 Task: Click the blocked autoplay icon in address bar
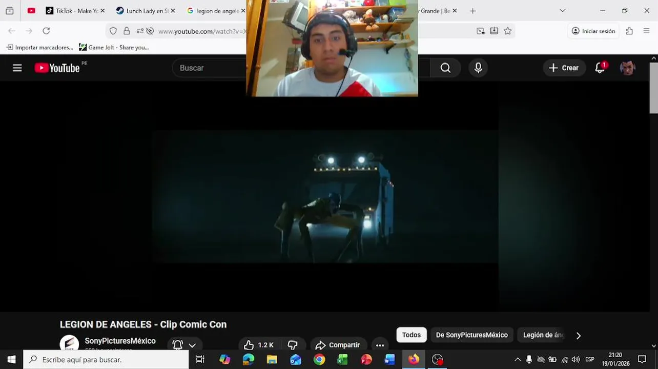150,31
